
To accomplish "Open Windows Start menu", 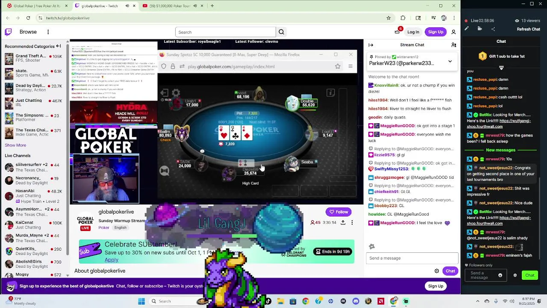I will [x=141, y=301].
